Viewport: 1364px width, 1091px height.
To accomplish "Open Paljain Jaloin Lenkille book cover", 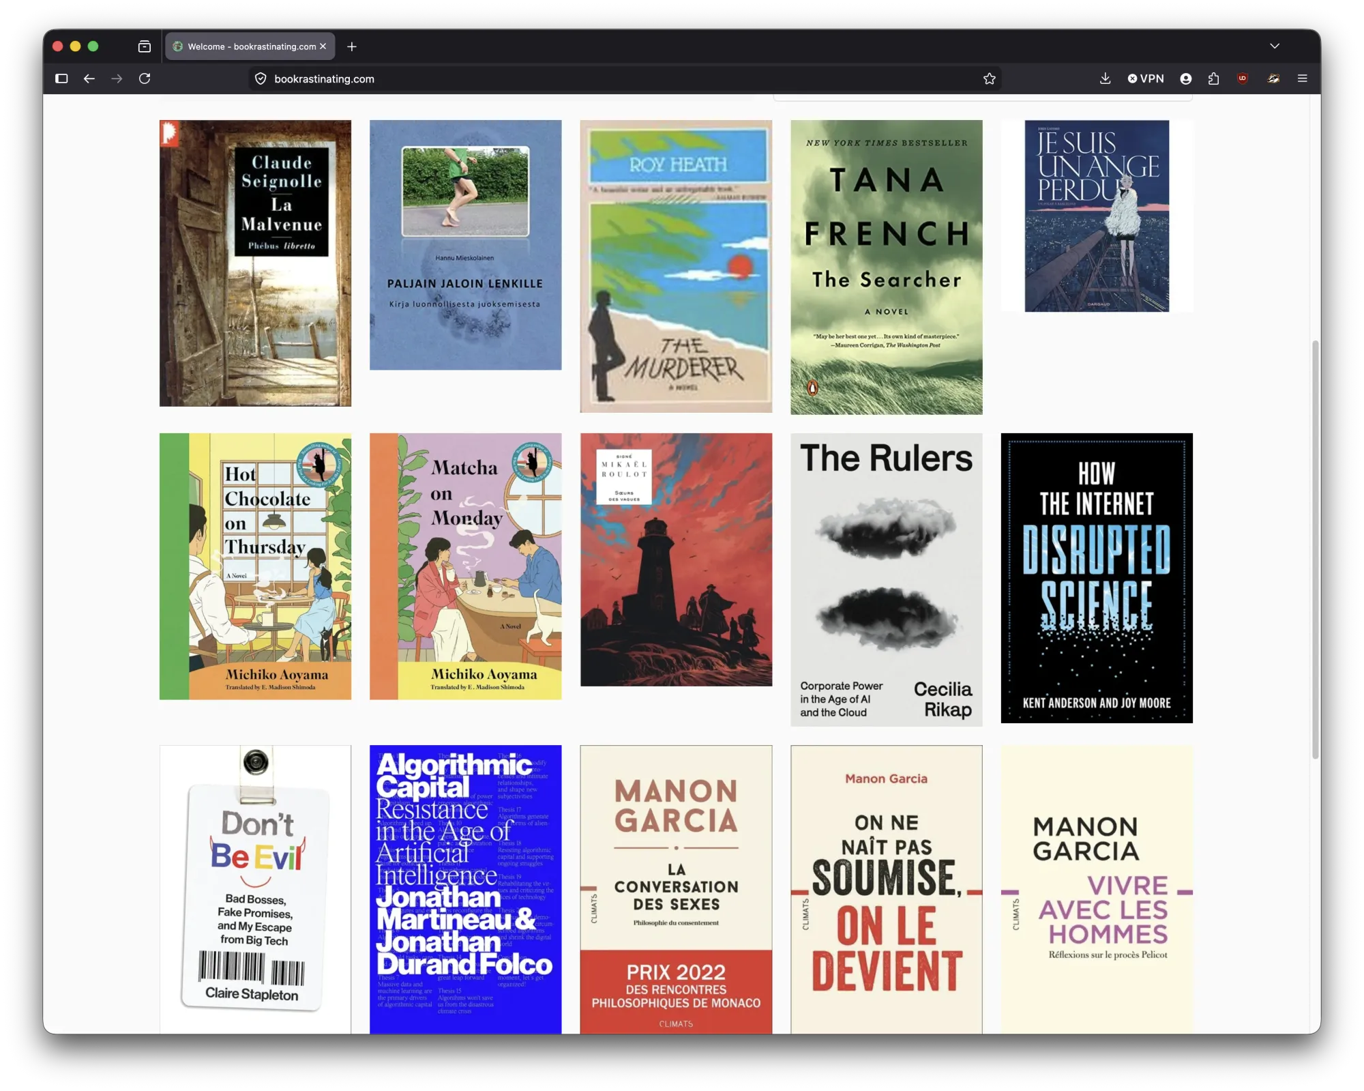I will pos(466,245).
